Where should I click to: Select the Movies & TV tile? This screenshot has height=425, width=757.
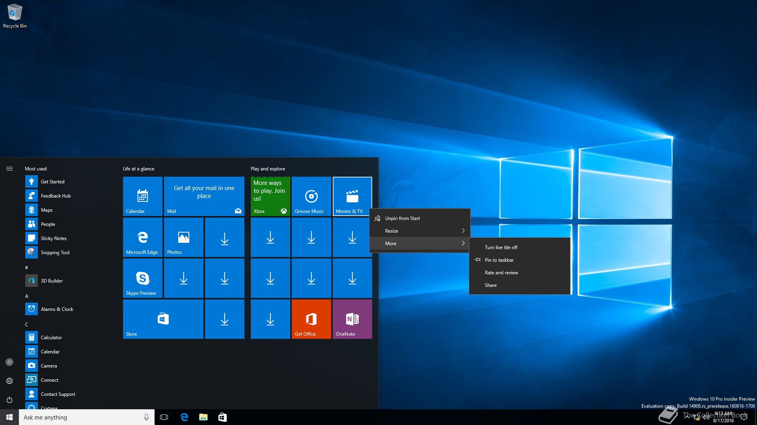pyautogui.click(x=352, y=196)
